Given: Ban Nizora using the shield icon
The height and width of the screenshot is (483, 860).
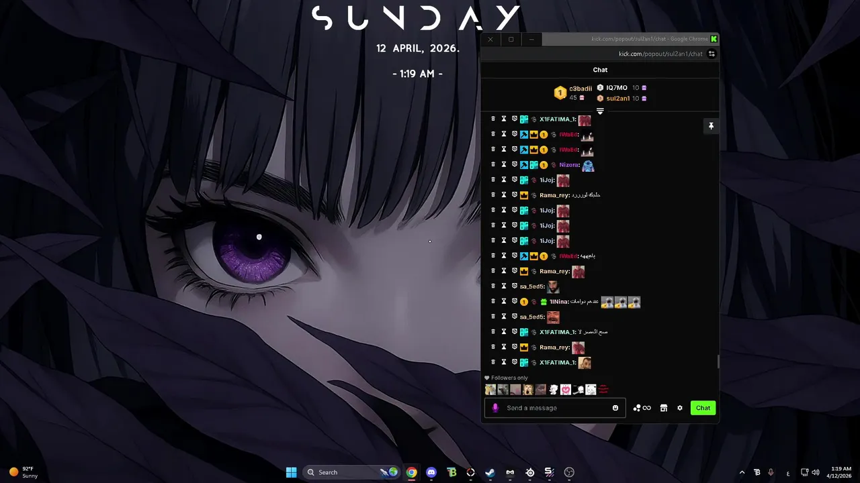Looking at the screenshot, I should pos(515,164).
